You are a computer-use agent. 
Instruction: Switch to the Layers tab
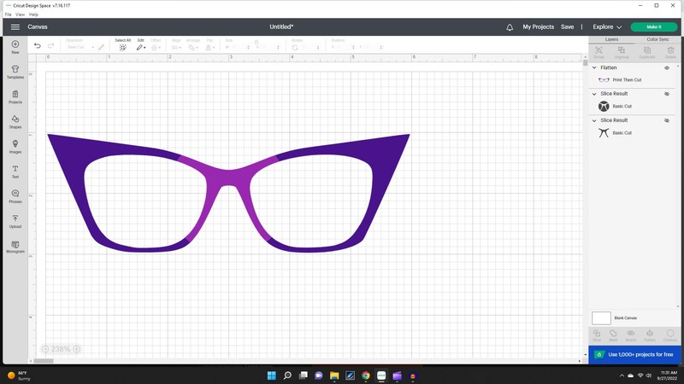611,39
